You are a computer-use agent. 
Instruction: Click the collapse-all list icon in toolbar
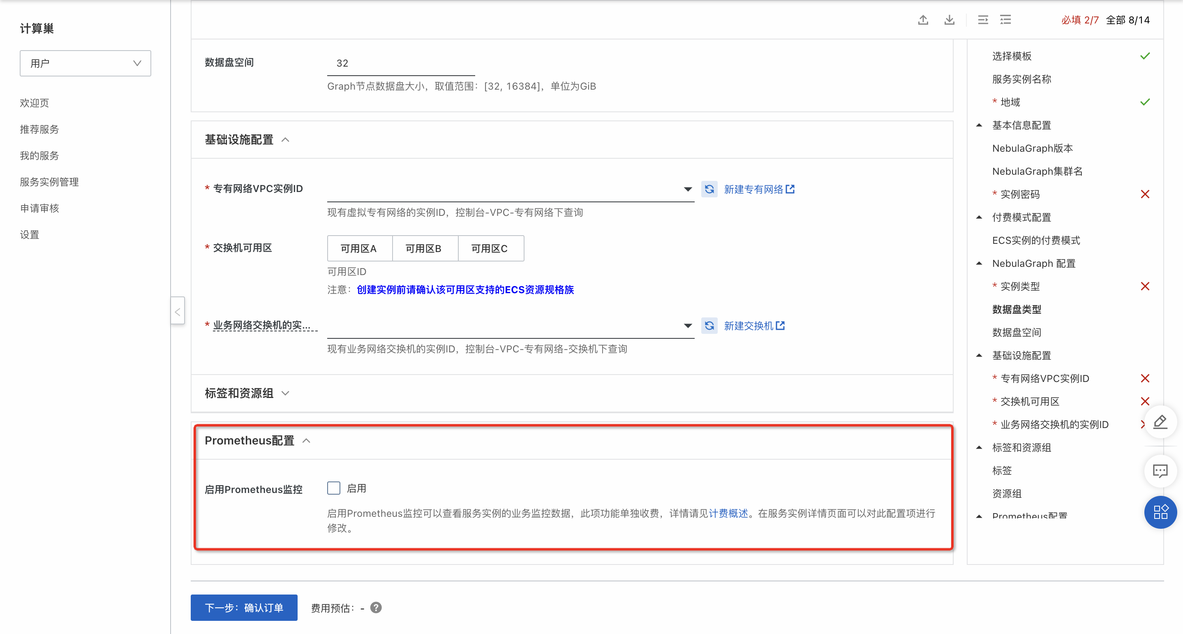pyautogui.click(x=983, y=20)
